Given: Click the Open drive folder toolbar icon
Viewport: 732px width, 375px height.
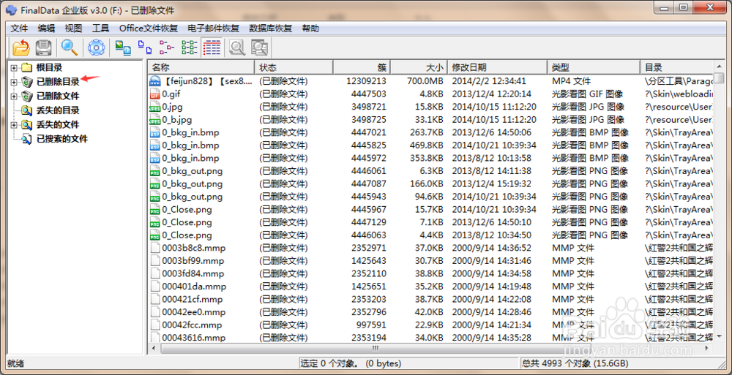Looking at the screenshot, I should pos(21,47).
